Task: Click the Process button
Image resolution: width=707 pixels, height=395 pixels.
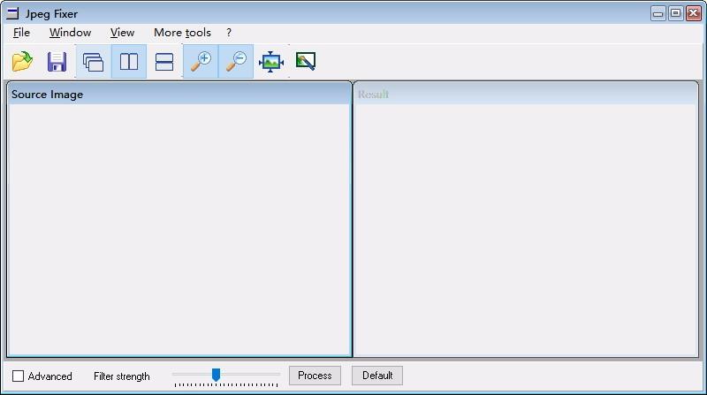Action: [x=315, y=376]
